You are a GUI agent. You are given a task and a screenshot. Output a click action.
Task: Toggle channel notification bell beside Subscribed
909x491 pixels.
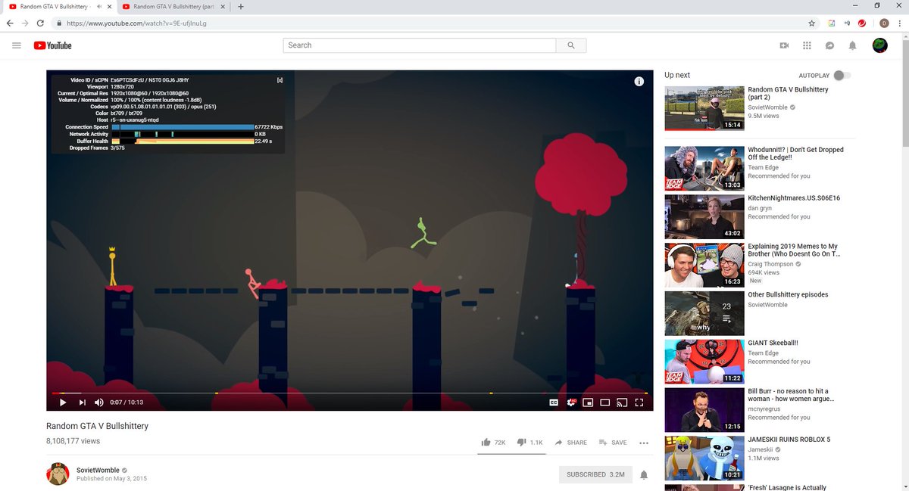point(644,475)
